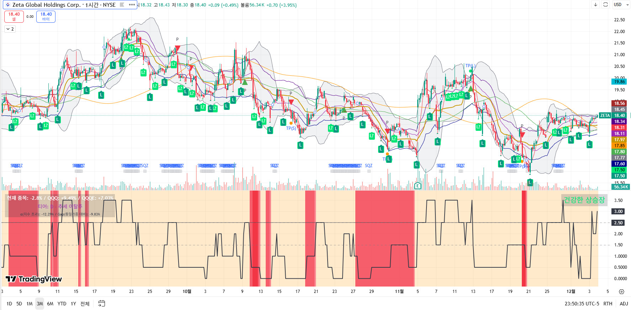Click the green 17.80 price label

619,152
